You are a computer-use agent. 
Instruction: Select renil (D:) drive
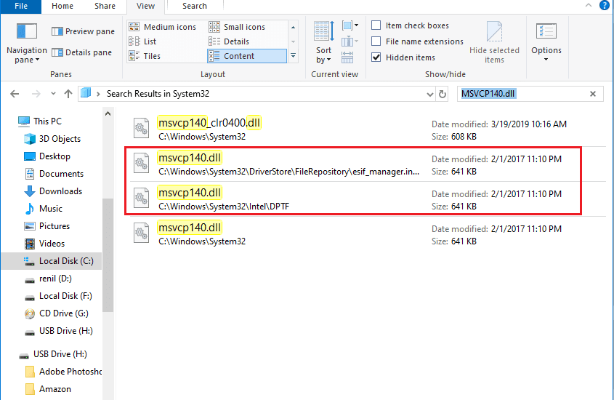(x=48, y=279)
